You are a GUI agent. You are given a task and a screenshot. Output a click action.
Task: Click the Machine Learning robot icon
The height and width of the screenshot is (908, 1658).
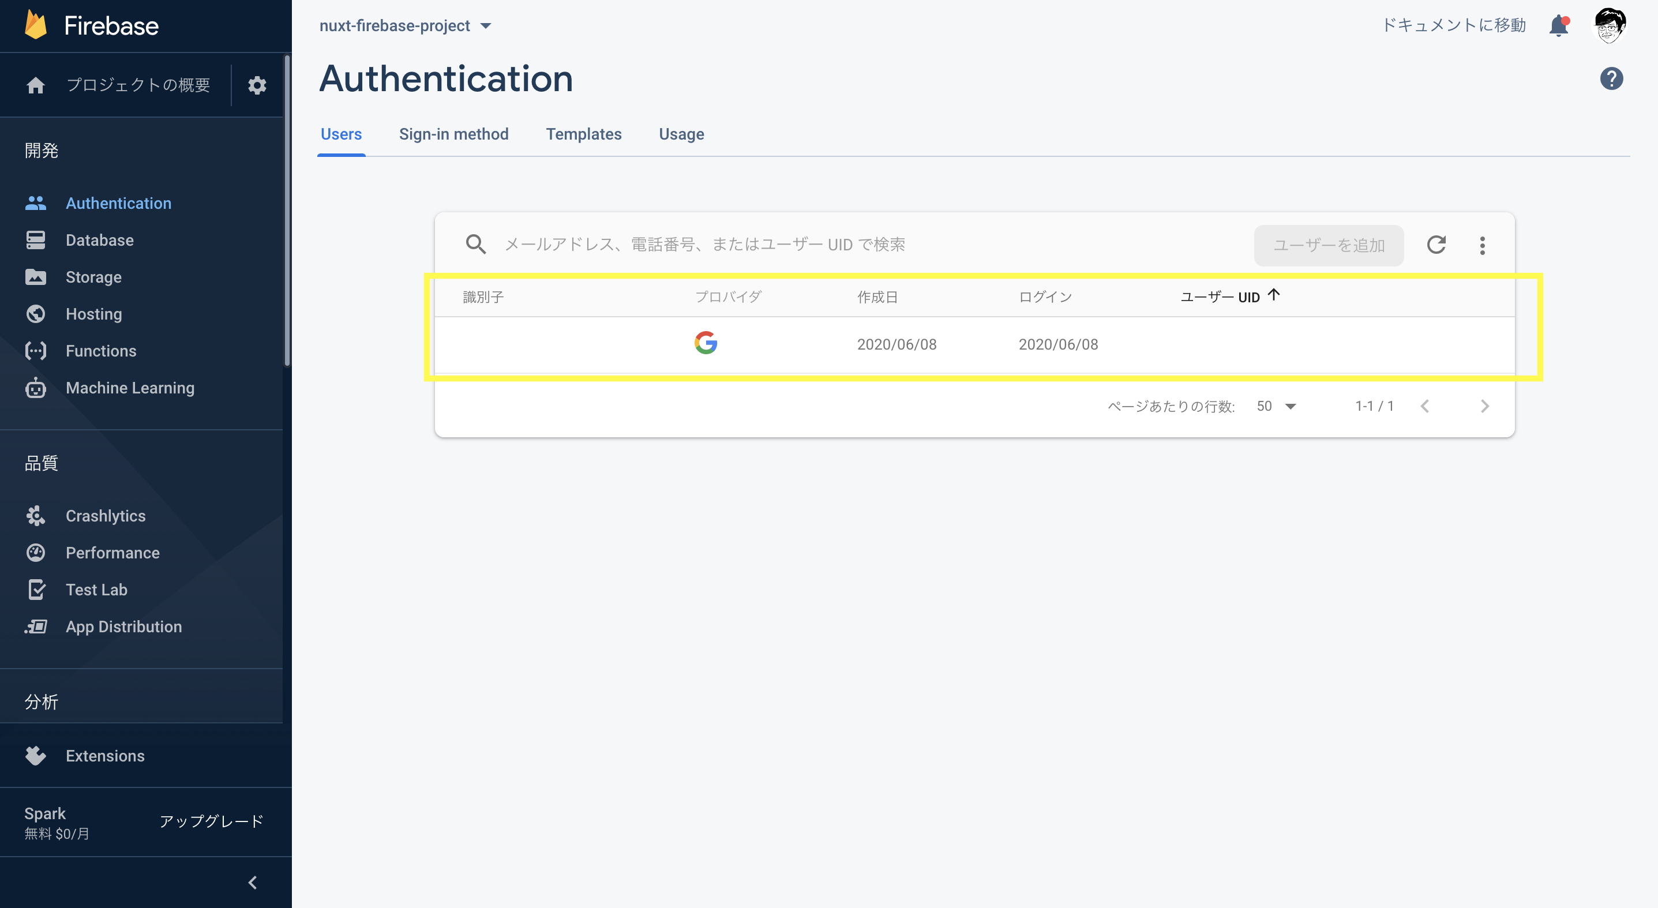tap(35, 388)
